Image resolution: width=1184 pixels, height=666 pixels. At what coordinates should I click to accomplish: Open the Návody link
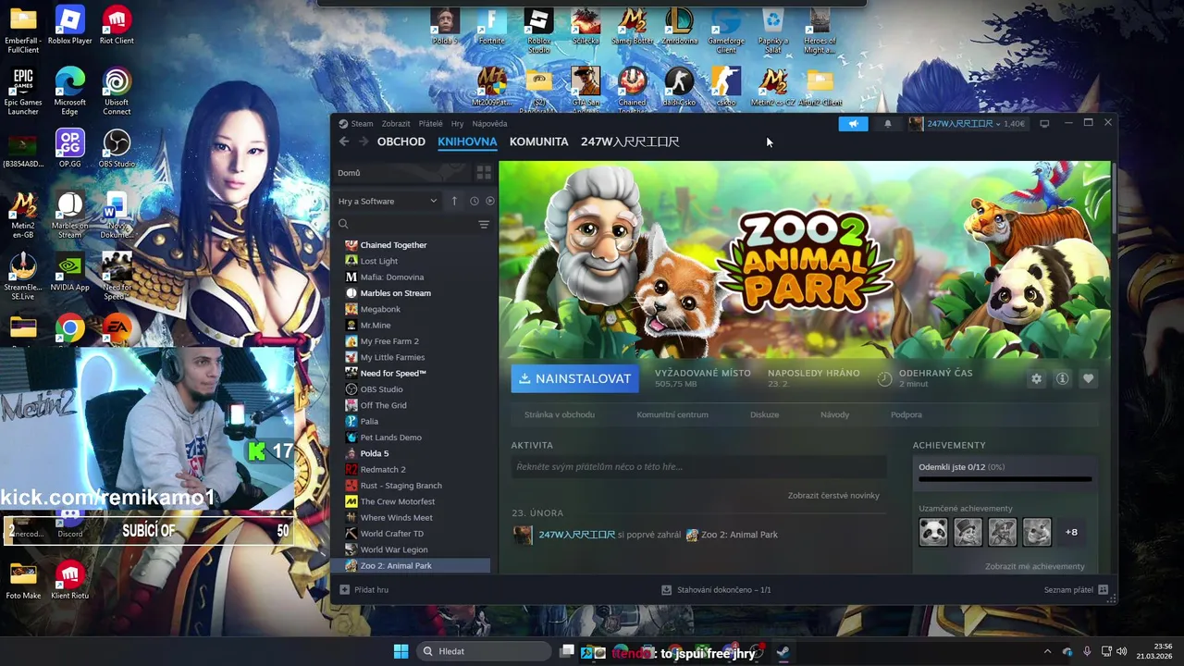coord(834,414)
